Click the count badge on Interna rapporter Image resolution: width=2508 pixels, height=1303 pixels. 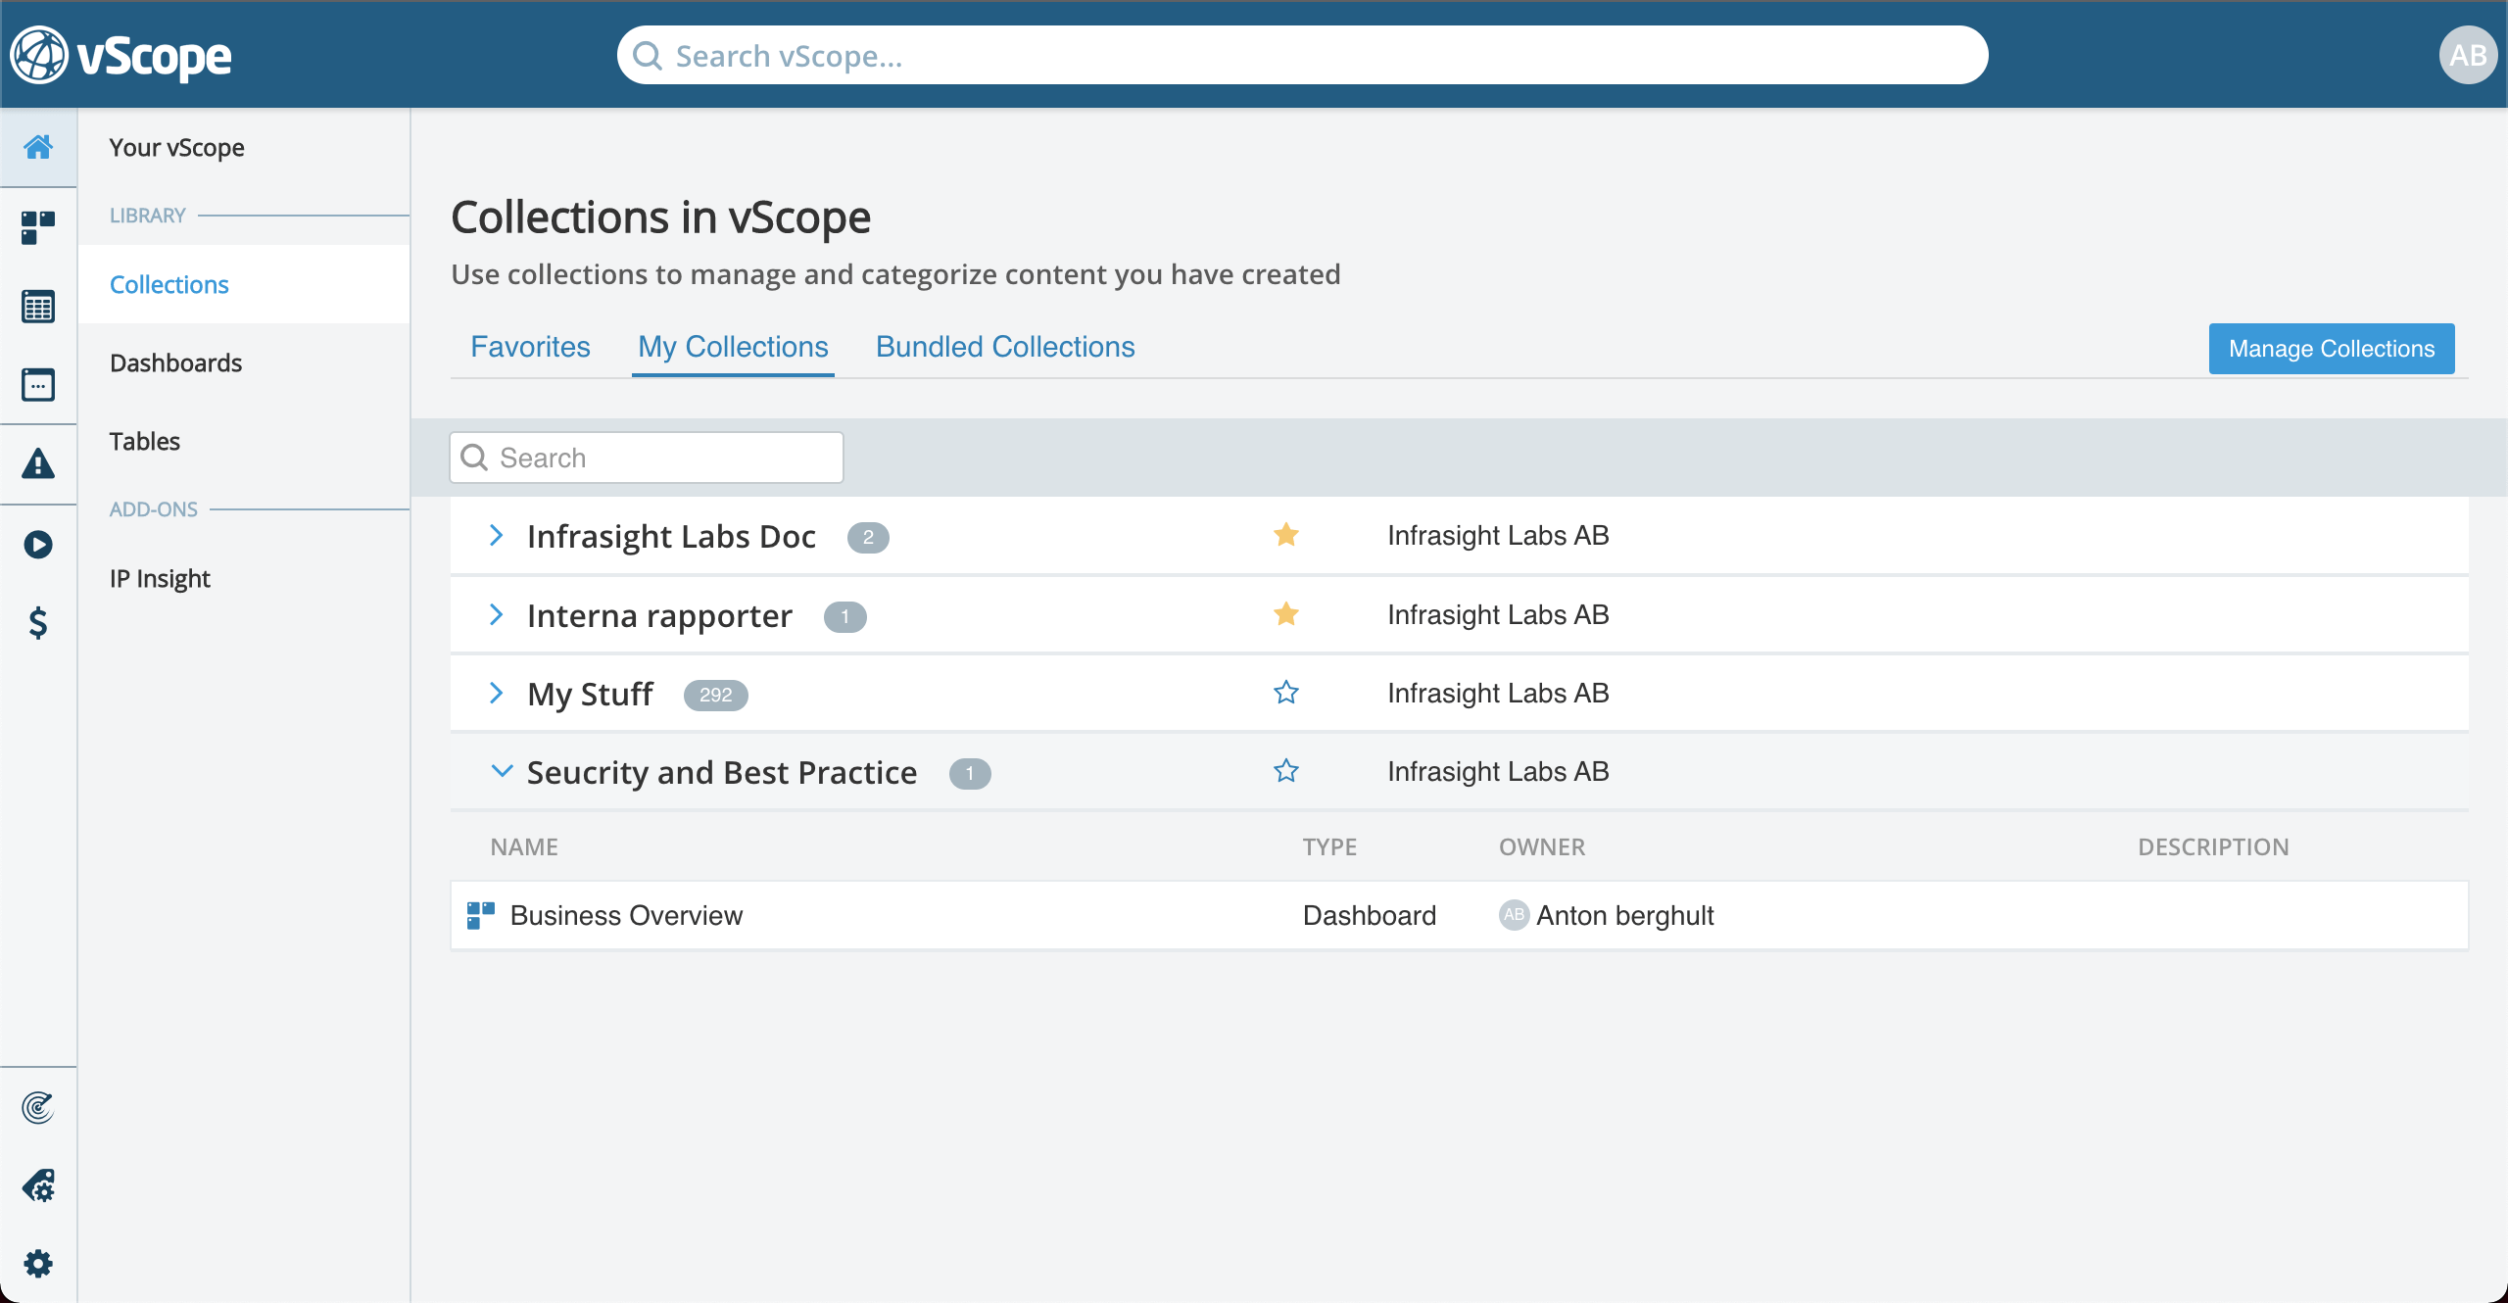(x=845, y=616)
